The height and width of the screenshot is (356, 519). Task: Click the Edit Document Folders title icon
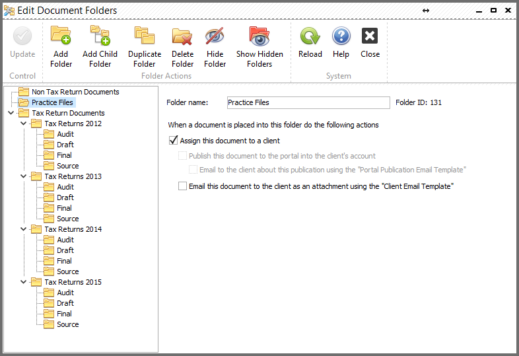(9, 11)
